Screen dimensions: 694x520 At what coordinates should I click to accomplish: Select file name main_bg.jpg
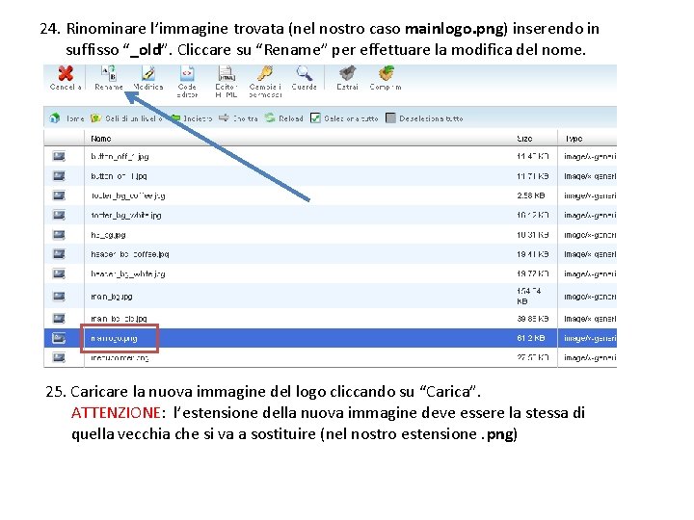(x=112, y=297)
